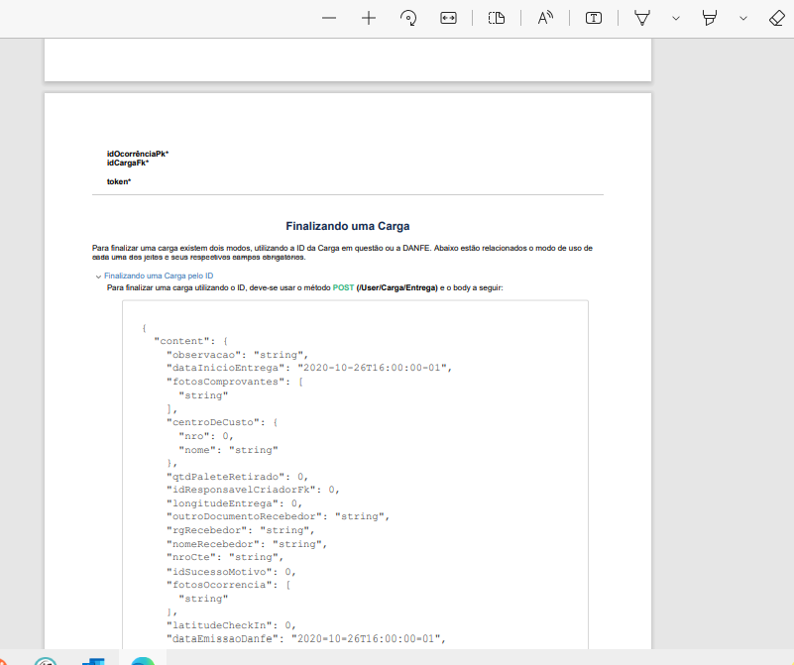This screenshot has height=665, width=794.
Task: Click the idOcorrênciaPk* field label
Action: point(137,154)
